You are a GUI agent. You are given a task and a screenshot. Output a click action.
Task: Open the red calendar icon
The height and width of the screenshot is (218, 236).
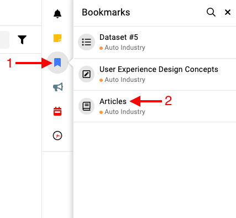click(x=57, y=111)
